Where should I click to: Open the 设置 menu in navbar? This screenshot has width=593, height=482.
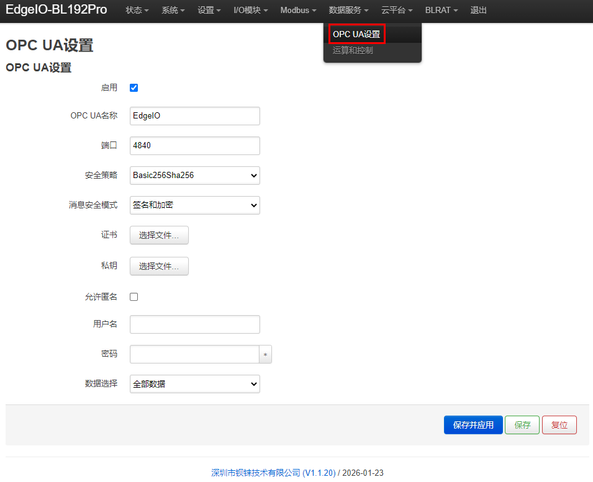coord(209,10)
